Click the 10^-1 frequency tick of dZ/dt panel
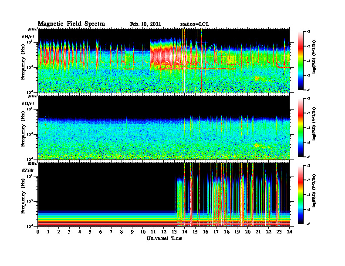This screenshot has height=266, width=345. click(30, 226)
